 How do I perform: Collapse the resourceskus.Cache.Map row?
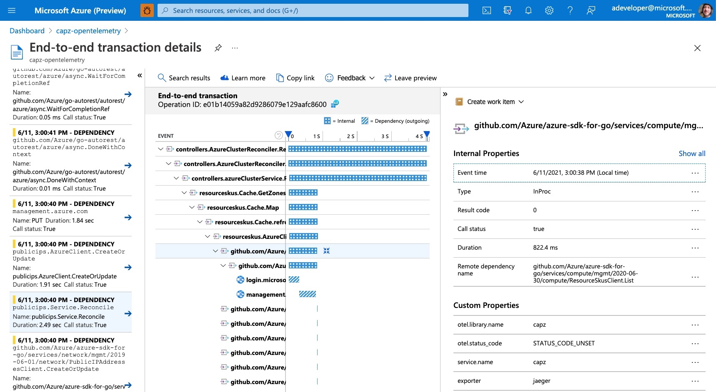pyautogui.click(x=192, y=207)
